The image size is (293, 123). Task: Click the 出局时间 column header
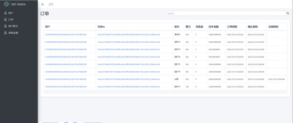pyautogui.click(x=273, y=27)
